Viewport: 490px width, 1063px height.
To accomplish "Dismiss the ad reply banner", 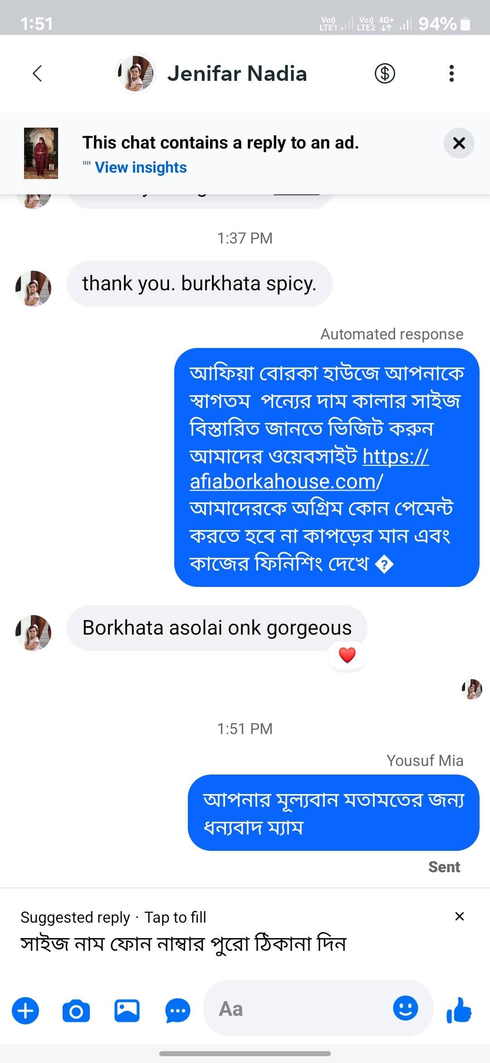I will [459, 143].
